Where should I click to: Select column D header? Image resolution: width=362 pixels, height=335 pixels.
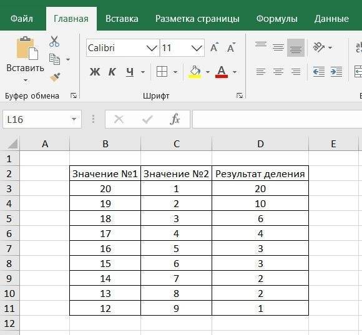(x=260, y=144)
